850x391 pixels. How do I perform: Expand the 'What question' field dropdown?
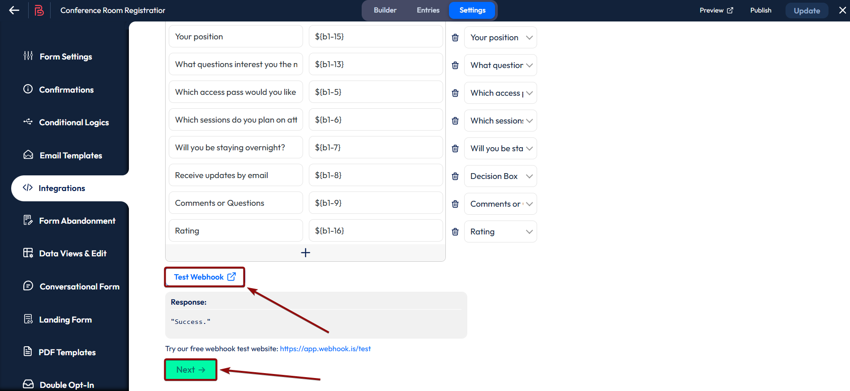[500, 65]
